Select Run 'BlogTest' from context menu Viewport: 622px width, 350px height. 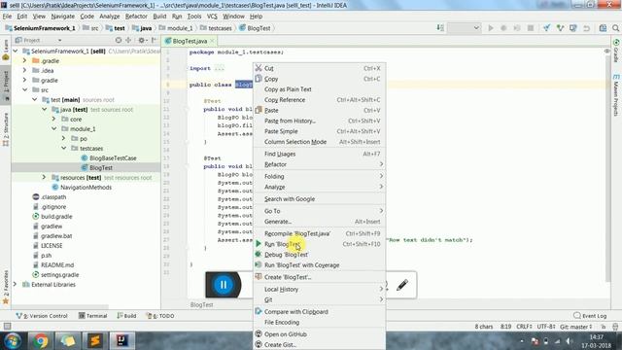tap(320, 244)
